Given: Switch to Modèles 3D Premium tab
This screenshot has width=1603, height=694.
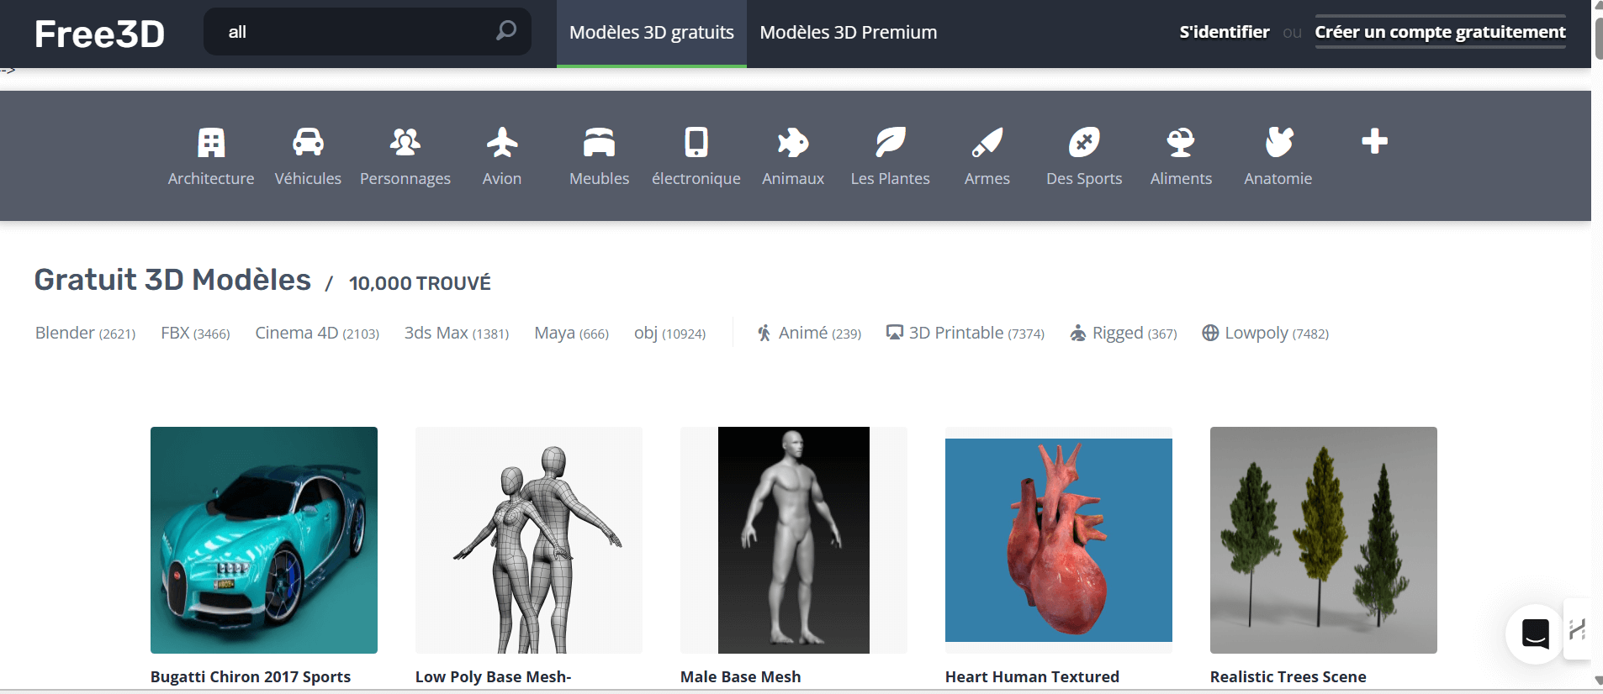Looking at the screenshot, I should [x=848, y=33].
